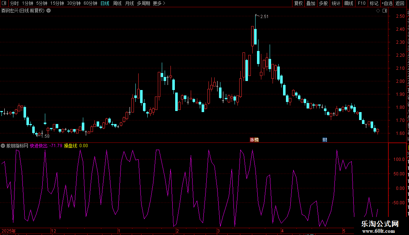
Task: Click the 2.51 high price label
Action: pos(264,16)
